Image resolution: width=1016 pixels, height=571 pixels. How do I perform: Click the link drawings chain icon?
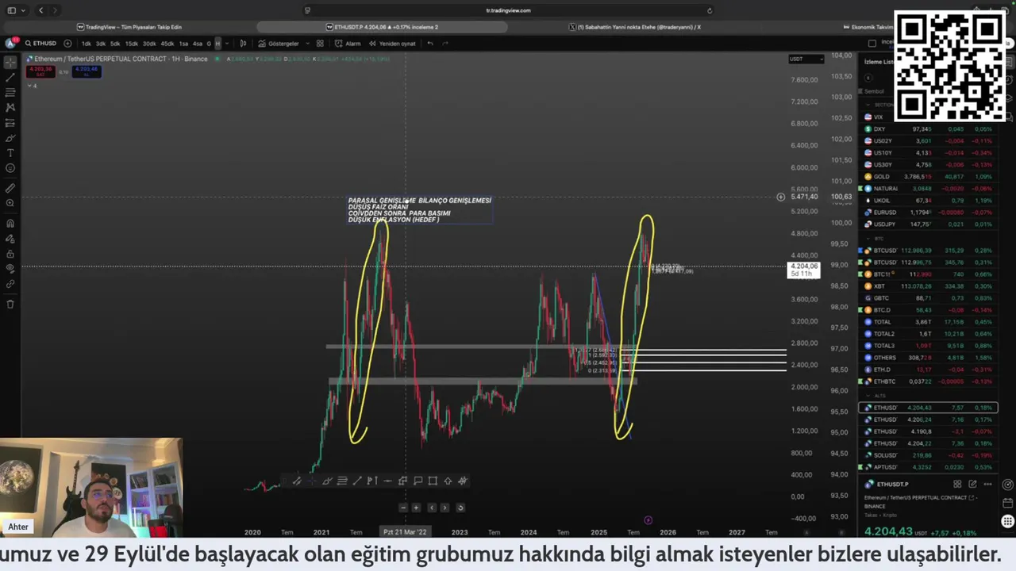tap(10, 284)
